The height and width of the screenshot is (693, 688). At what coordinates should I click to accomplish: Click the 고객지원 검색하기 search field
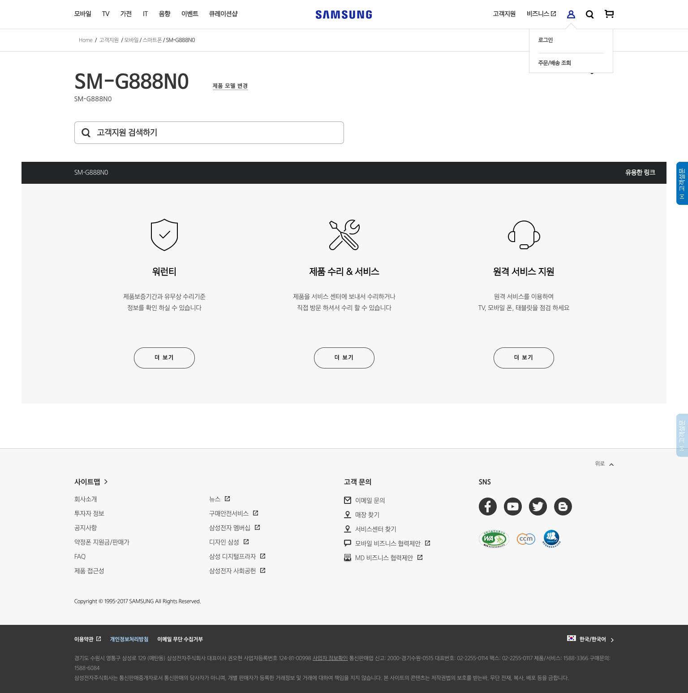209,133
